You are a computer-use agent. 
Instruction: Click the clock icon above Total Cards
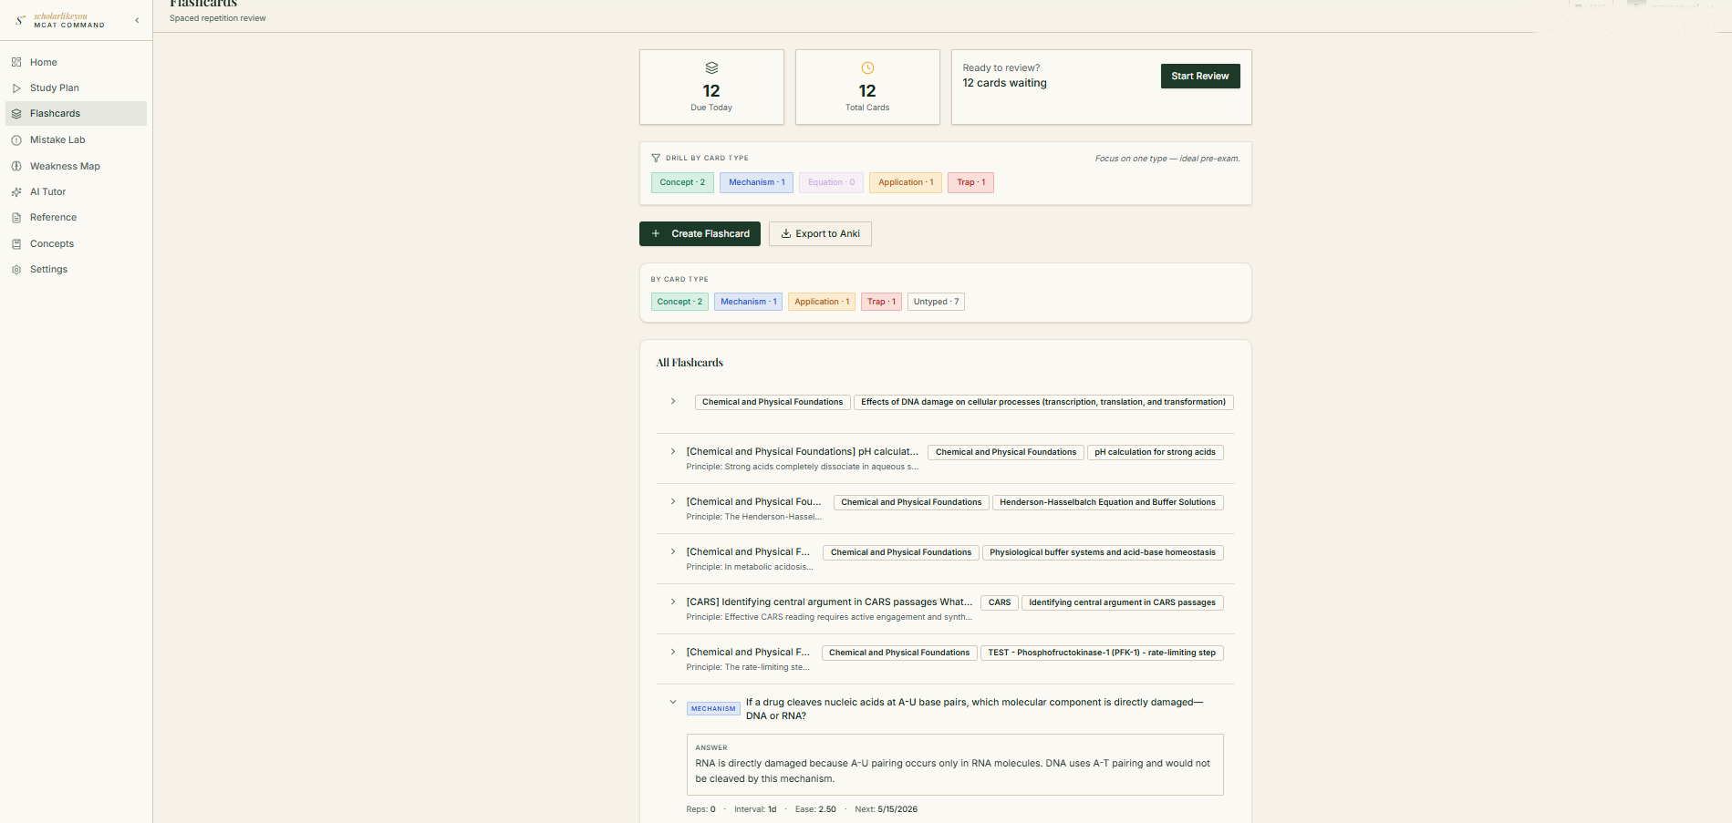click(x=867, y=68)
